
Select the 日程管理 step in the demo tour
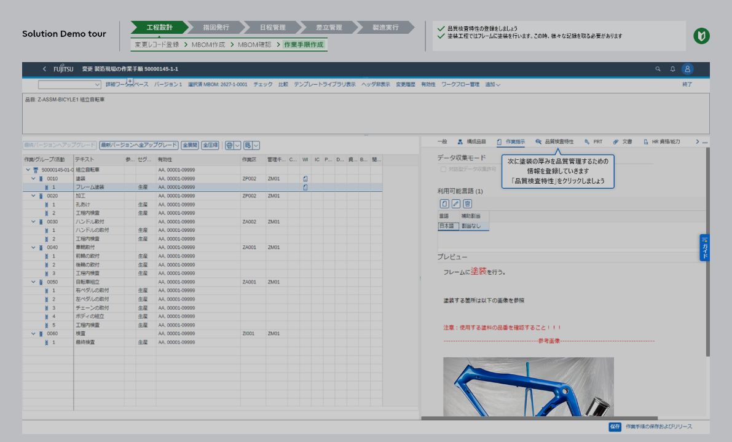click(x=273, y=28)
